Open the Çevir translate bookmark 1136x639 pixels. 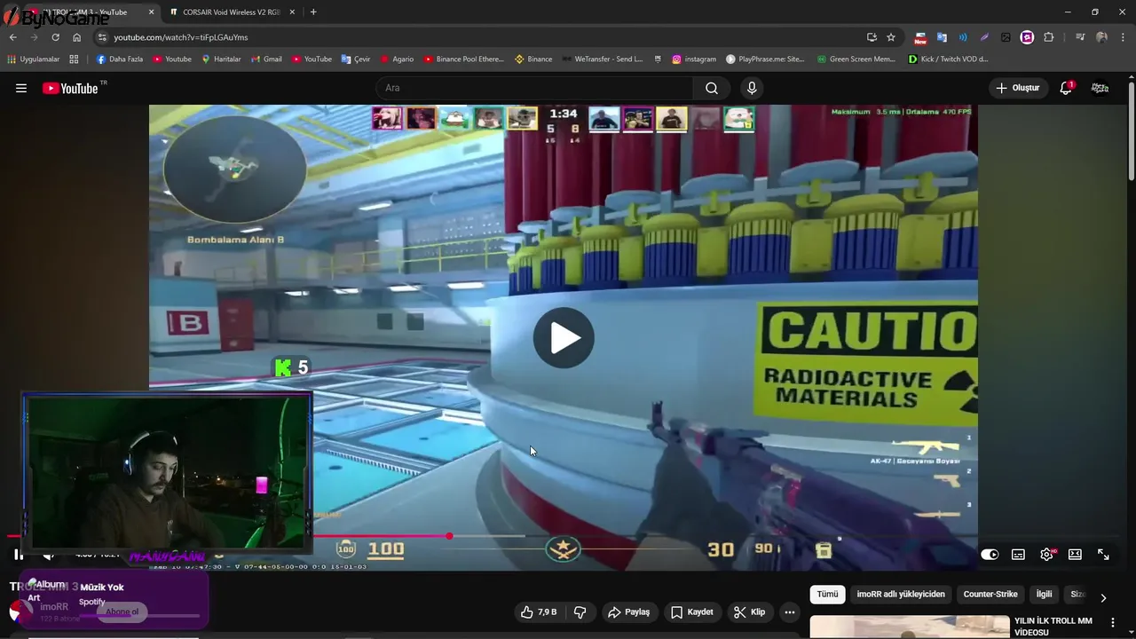coord(356,59)
